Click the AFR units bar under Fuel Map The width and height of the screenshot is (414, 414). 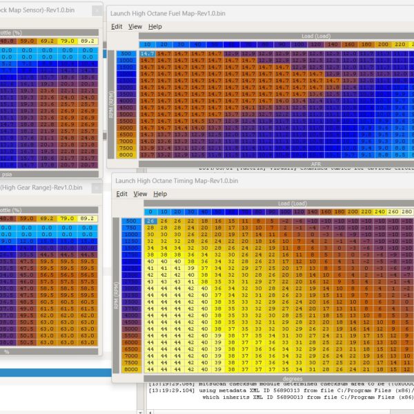coord(276,164)
